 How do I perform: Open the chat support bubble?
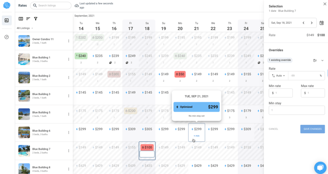320,168
